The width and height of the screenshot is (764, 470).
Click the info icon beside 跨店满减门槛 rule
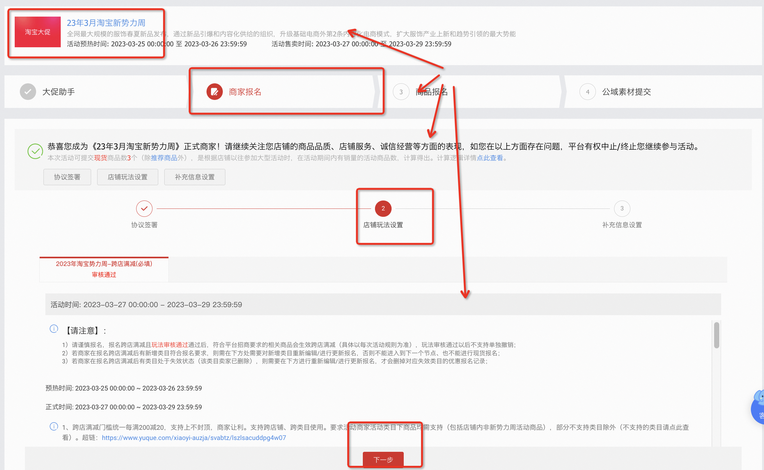pyautogui.click(x=54, y=426)
